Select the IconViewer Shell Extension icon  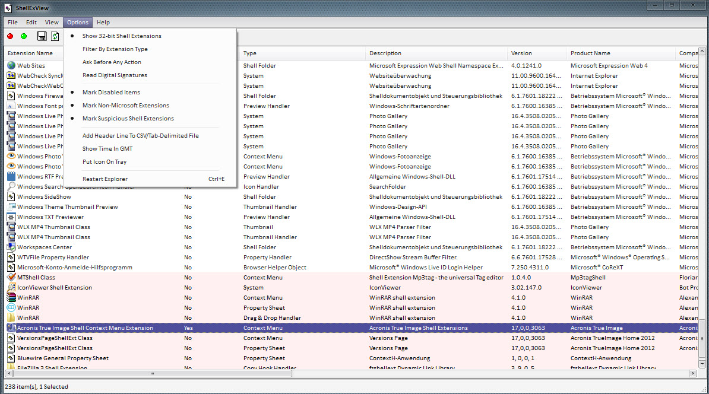(11, 287)
